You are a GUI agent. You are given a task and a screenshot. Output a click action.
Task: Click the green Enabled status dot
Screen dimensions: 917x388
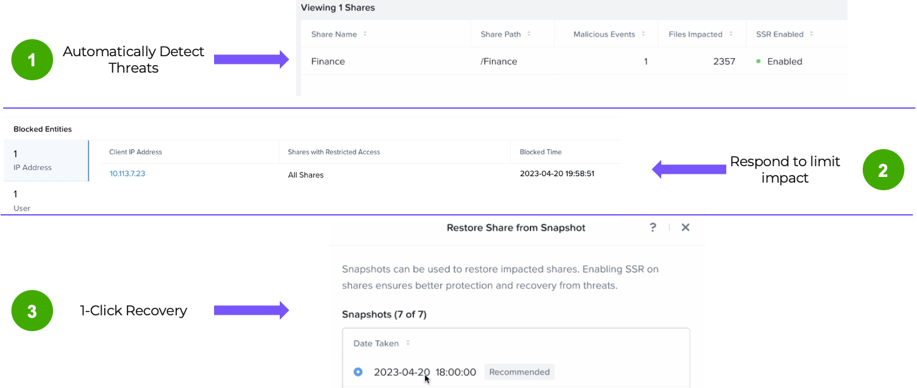(x=758, y=62)
